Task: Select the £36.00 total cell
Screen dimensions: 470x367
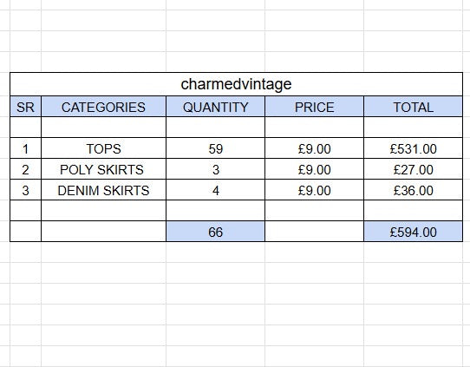Action: click(x=413, y=190)
